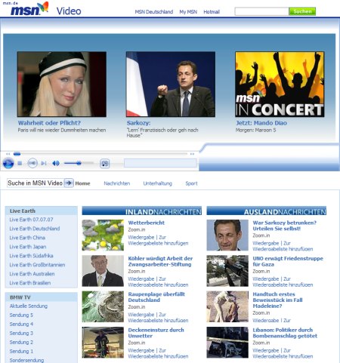Click Libanon: Politiker durch Bombenanschlag headline
The image size is (340, 363).
(285, 333)
